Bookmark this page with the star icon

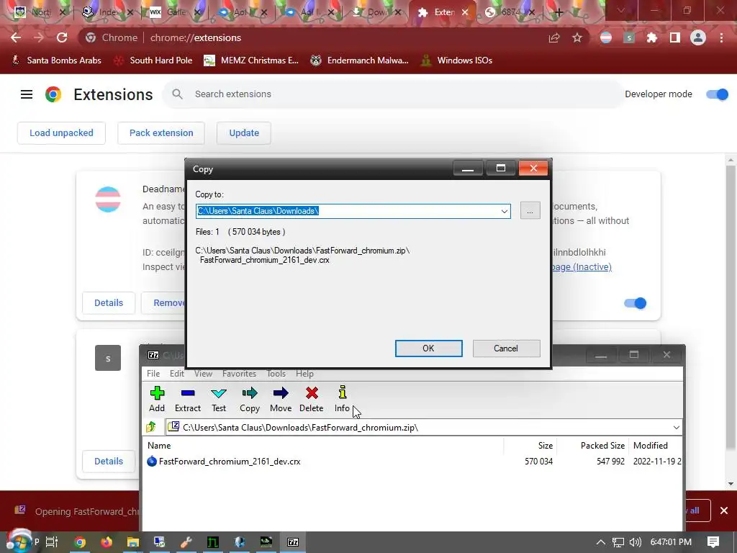pos(577,37)
